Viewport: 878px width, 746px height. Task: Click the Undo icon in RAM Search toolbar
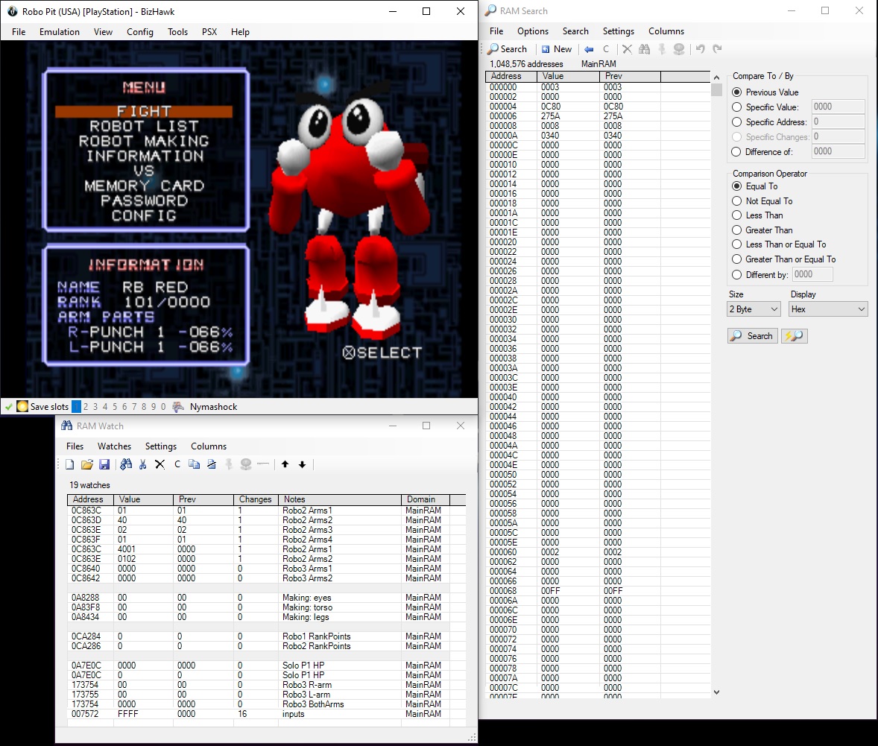tap(700, 49)
